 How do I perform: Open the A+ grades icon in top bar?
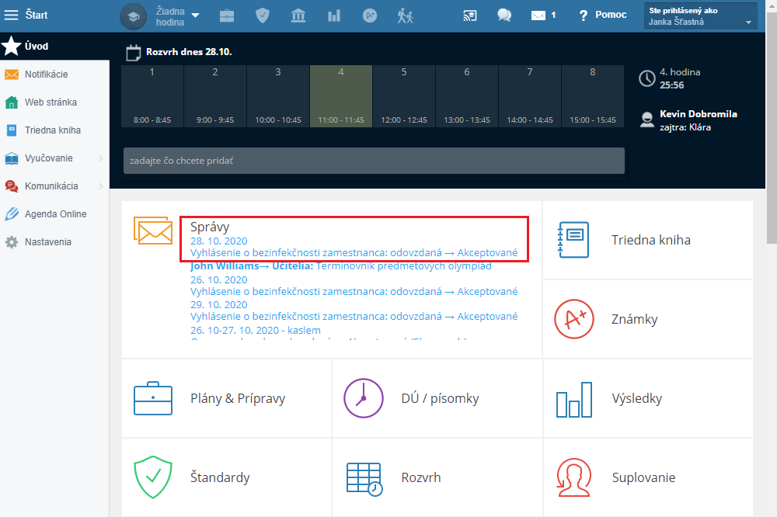[x=370, y=16]
